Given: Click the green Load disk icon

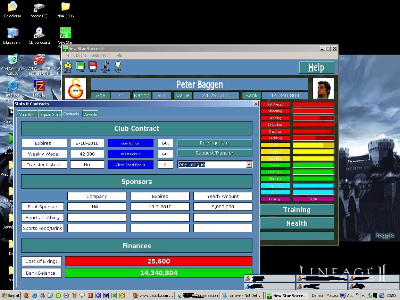Looking at the screenshot, I should tap(80, 67).
